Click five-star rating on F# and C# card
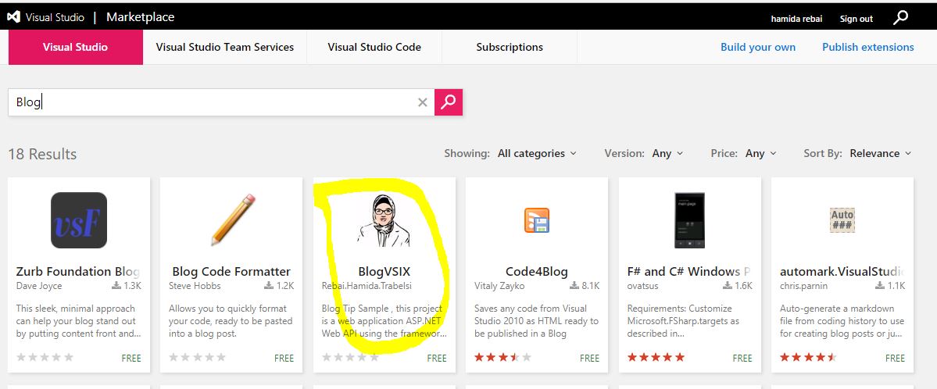 coord(656,357)
